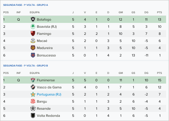Sort Grupo A by PTS column header
Screen dimensions: 169x121
pos(159,12)
